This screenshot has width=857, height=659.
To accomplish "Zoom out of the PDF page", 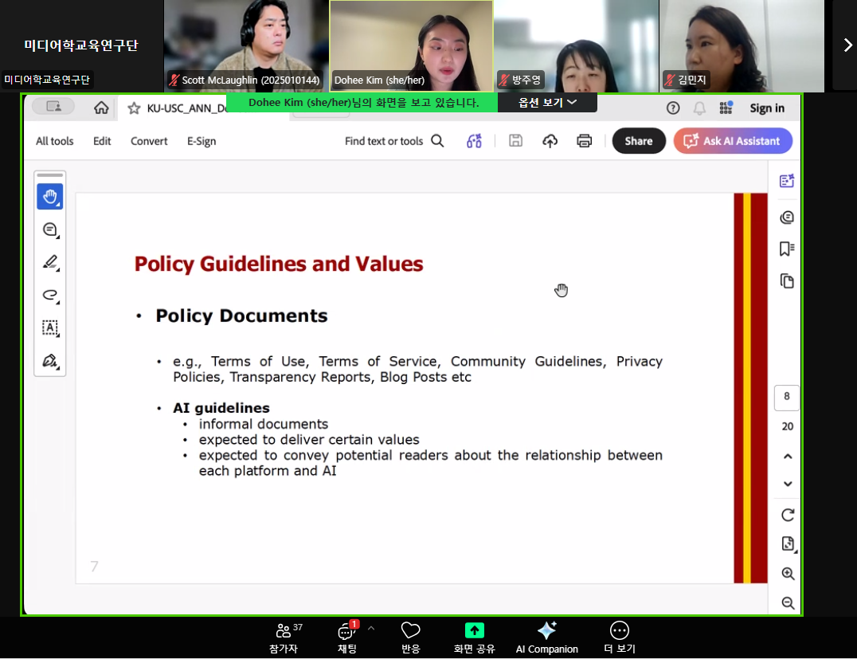I will (x=787, y=603).
